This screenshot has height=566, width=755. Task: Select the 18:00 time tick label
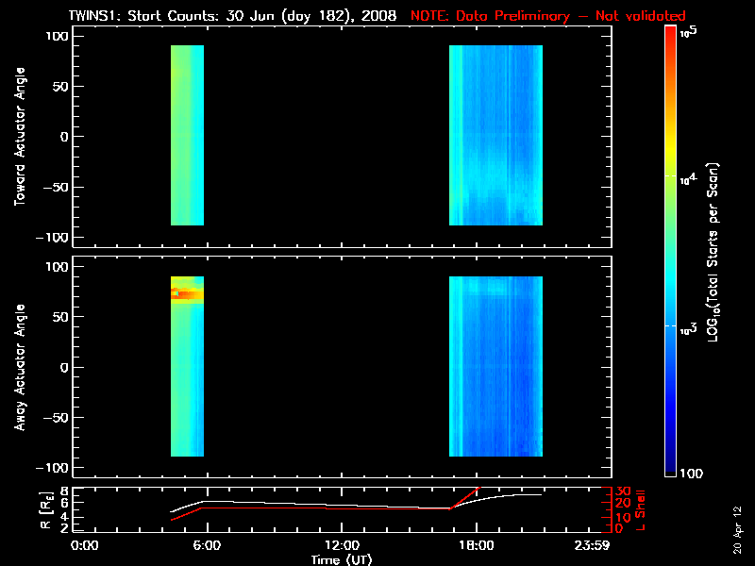pyautogui.click(x=477, y=546)
